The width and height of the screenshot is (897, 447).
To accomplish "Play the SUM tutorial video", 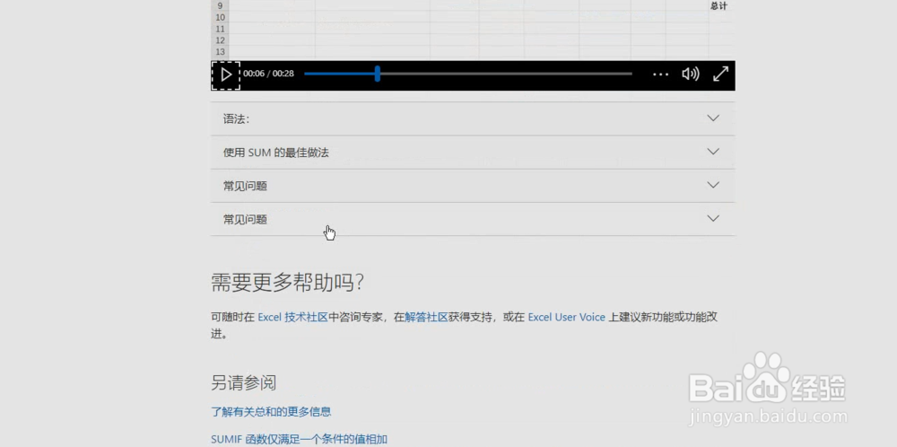I will point(225,75).
